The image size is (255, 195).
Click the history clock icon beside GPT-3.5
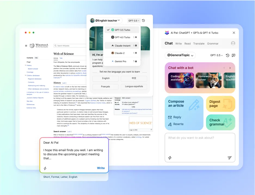(228, 55)
